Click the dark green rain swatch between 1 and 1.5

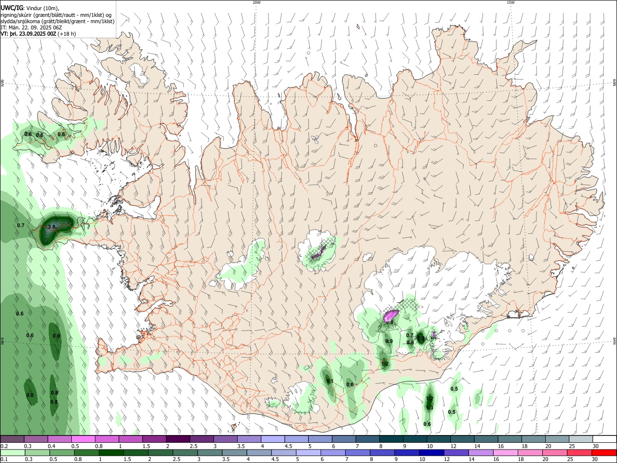point(111,452)
